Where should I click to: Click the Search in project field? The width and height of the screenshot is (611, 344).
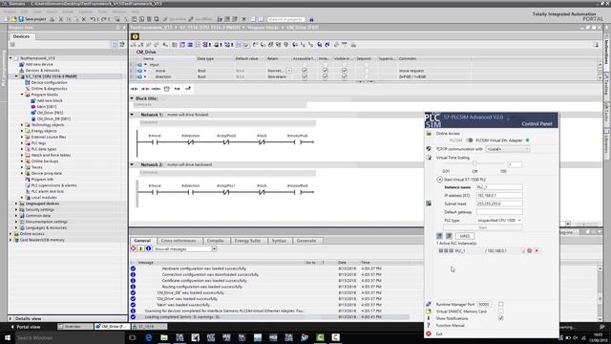[285, 19]
